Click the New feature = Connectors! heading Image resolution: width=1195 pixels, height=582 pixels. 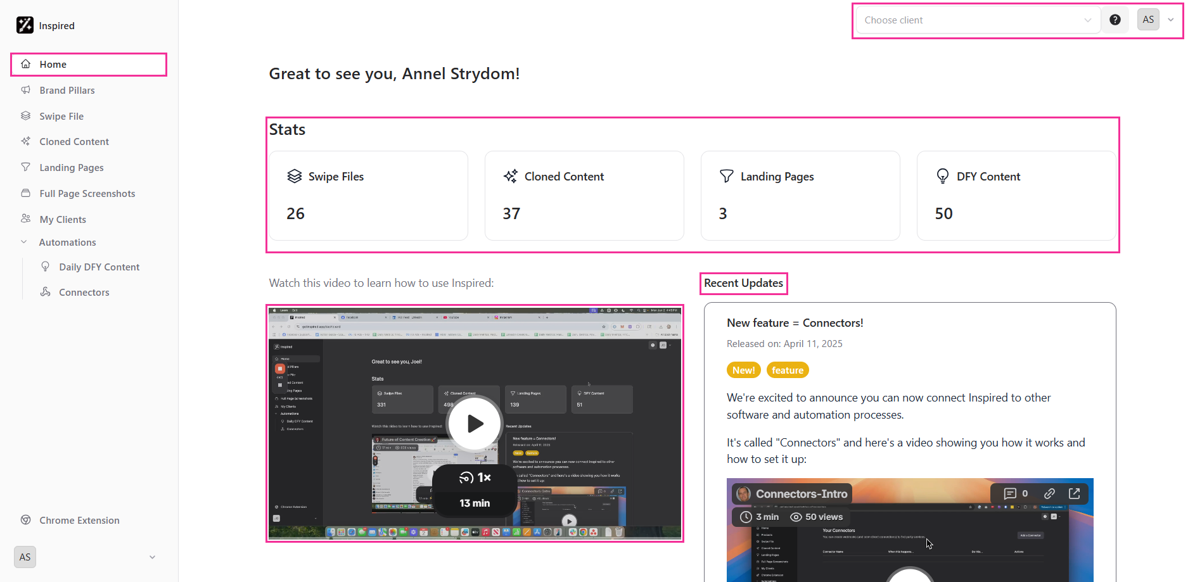click(795, 323)
